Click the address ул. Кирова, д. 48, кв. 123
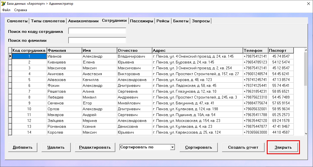This screenshot has width=313, height=167. pyautogui.click(x=198, y=80)
